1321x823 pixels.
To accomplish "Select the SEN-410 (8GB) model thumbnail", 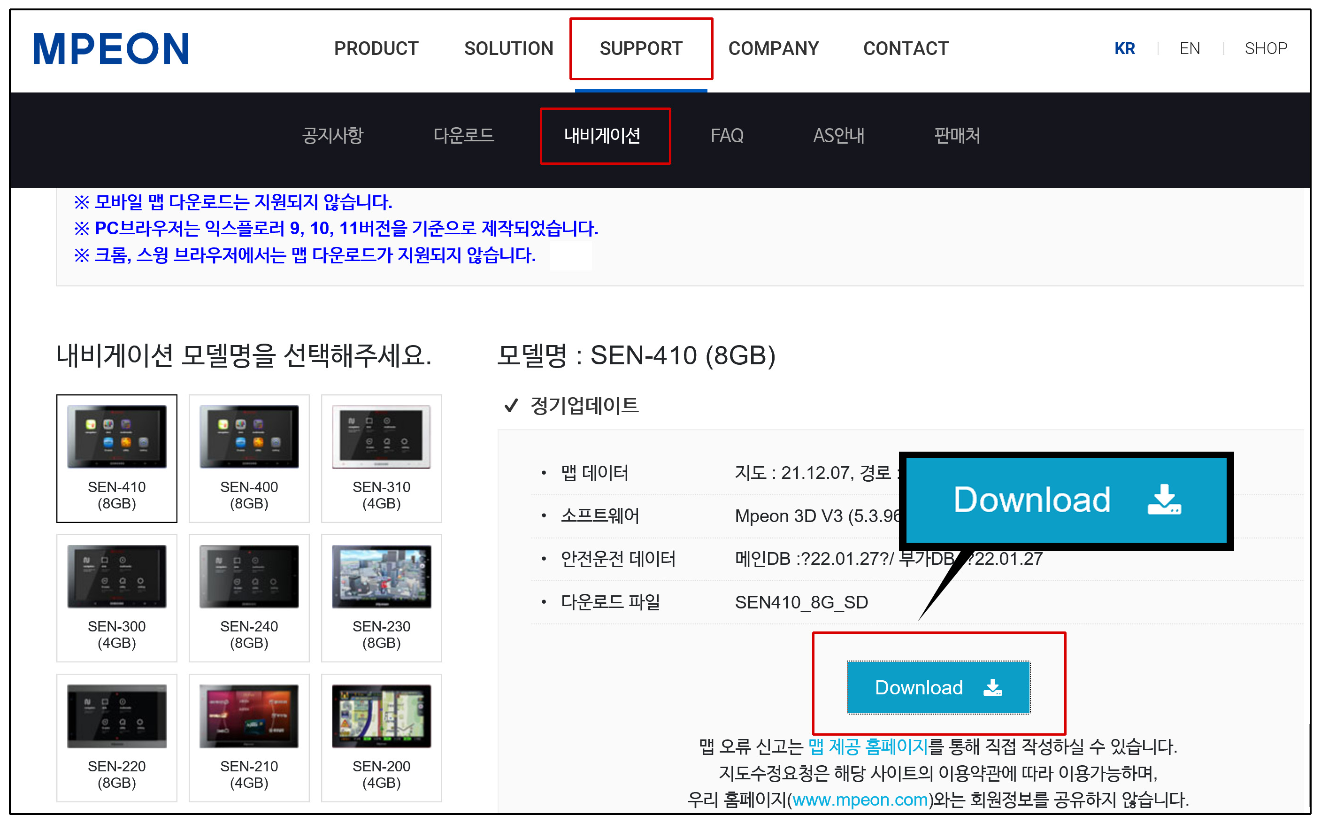I will pyautogui.click(x=116, y=458).
